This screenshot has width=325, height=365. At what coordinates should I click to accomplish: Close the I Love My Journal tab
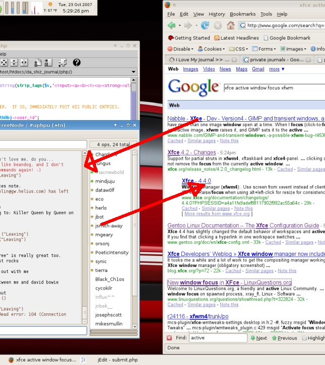click(234, 60)
